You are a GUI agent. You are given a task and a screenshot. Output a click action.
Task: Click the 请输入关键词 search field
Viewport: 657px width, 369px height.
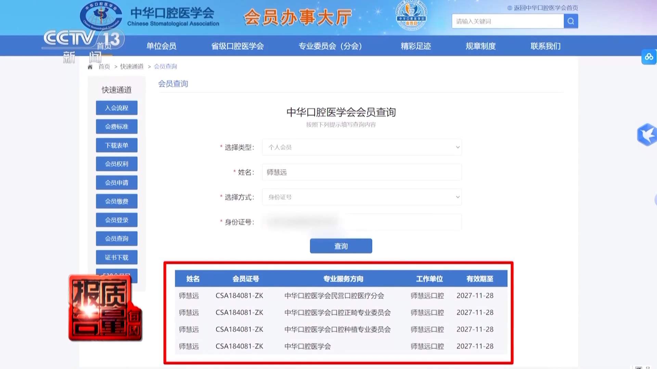click(x=507, y=21)
